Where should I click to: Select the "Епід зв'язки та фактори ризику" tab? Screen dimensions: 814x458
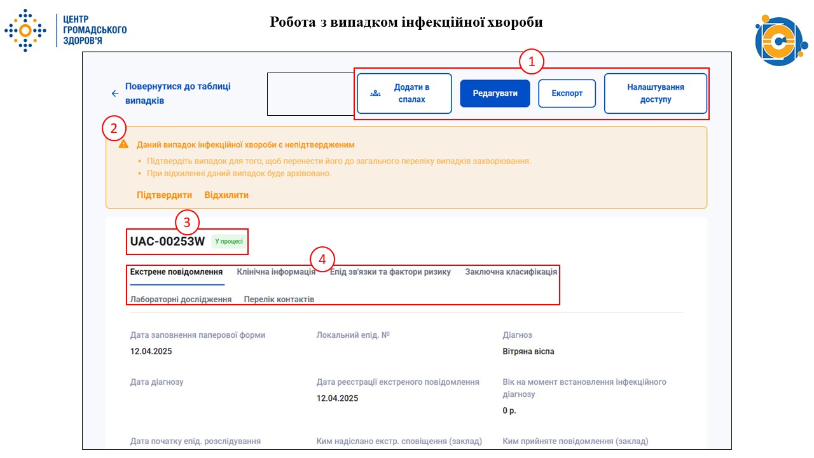click(390, 272)
